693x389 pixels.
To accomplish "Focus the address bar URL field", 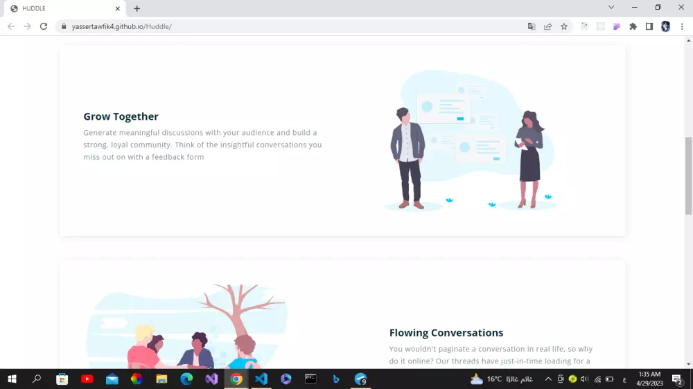I will click(292, 26).
